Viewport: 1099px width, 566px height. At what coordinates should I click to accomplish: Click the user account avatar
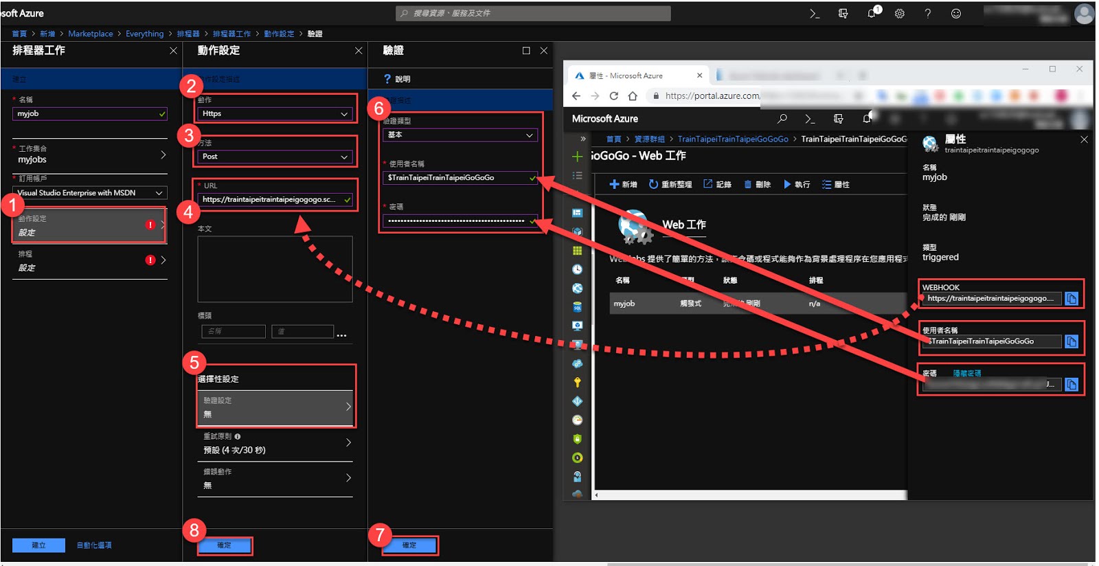click(1084, 13)
